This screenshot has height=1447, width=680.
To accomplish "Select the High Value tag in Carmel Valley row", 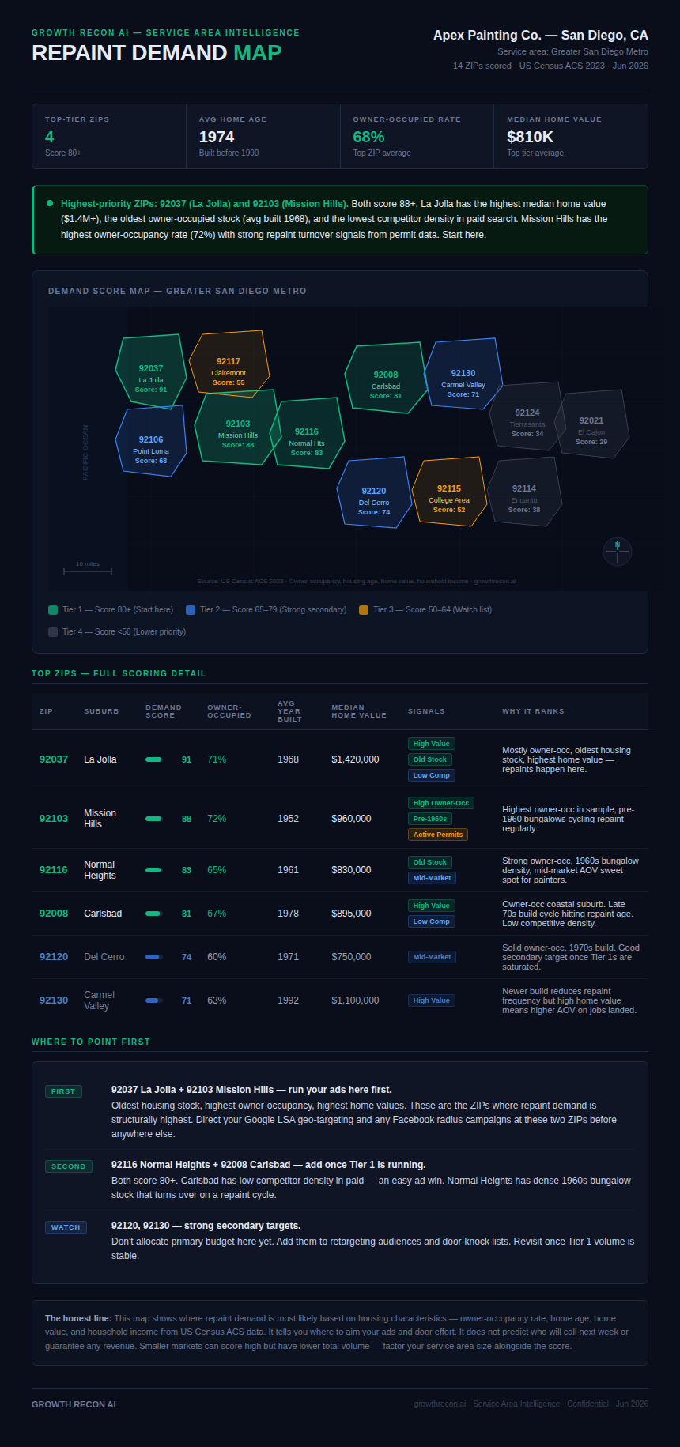I will pos(432,1000).
